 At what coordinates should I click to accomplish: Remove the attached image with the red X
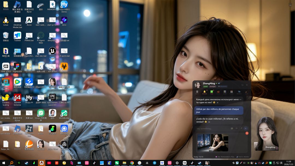coord(247,133)
